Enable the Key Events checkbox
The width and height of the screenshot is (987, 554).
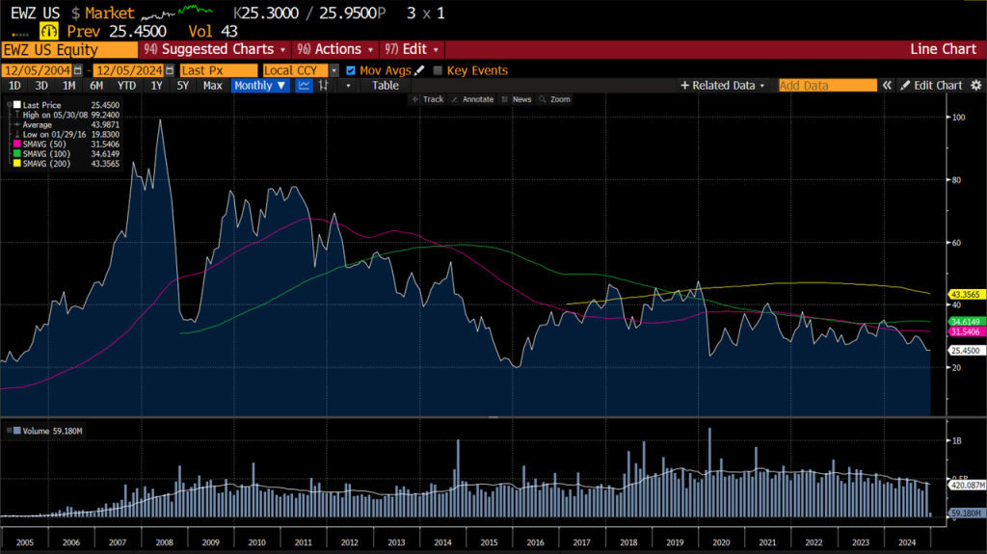click(438, 70)
